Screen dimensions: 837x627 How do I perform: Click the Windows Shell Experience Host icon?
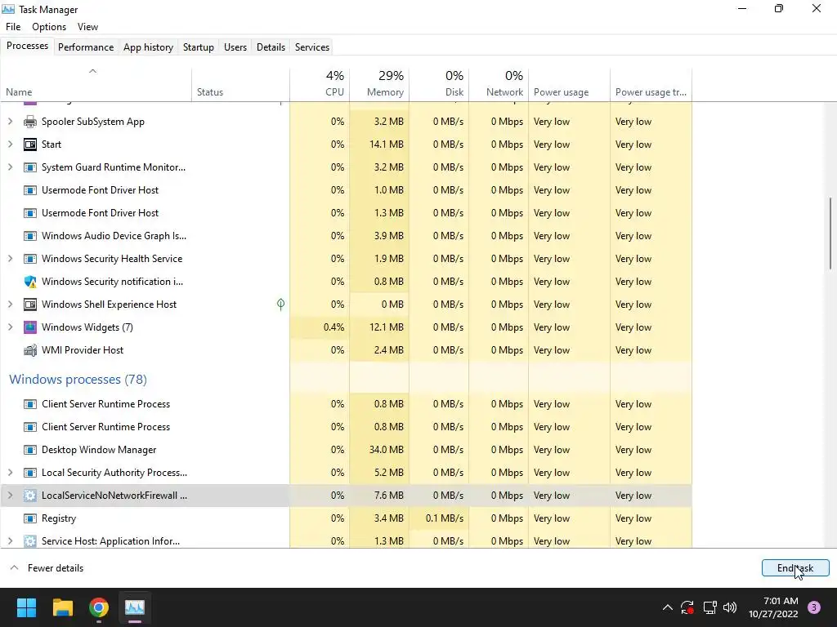point(30,305)
